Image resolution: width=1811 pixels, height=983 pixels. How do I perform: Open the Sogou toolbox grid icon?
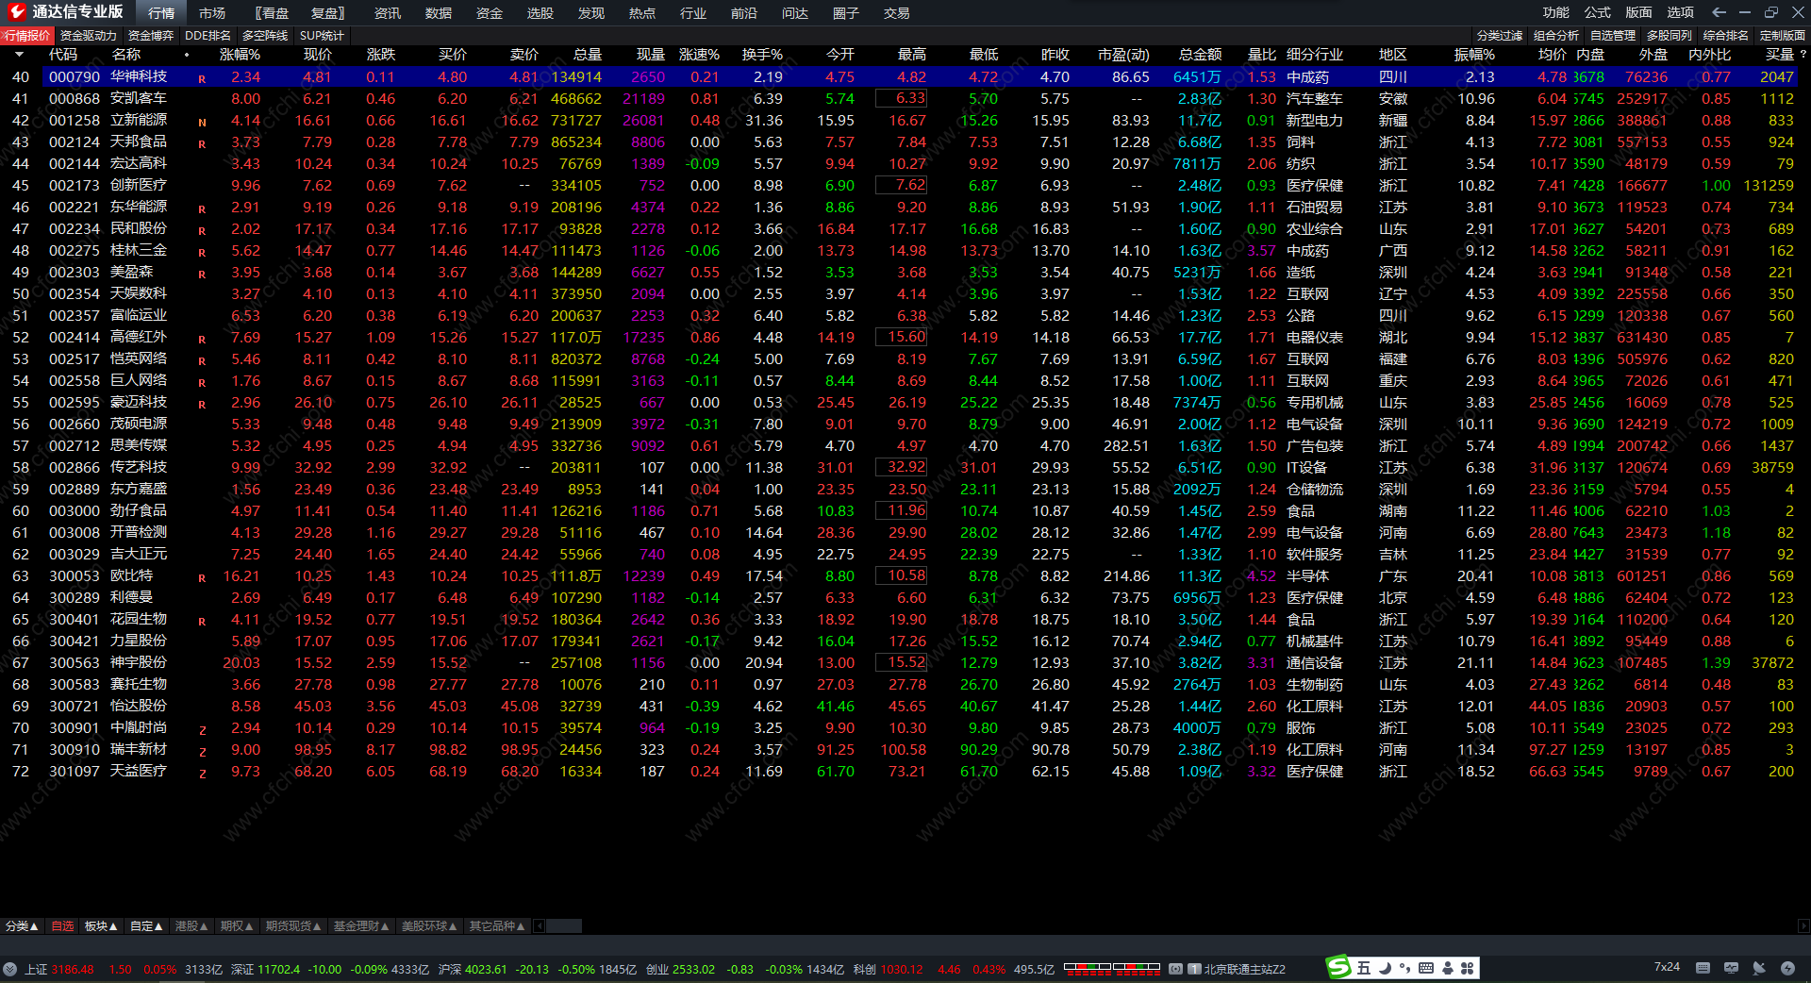coord(1468,968)
